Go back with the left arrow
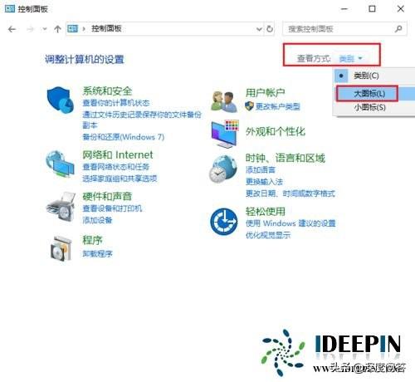This screenshot has width=415, height=382. (x=12, y=29)
